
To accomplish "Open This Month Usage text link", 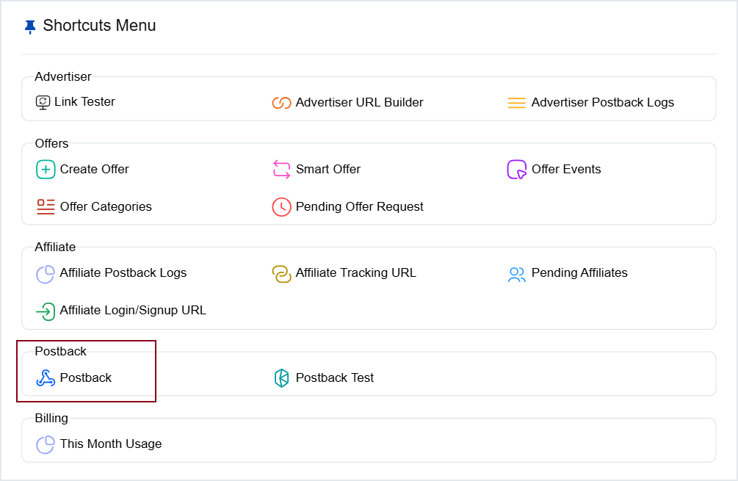I will pyautogui.click(x=110, y=444).
